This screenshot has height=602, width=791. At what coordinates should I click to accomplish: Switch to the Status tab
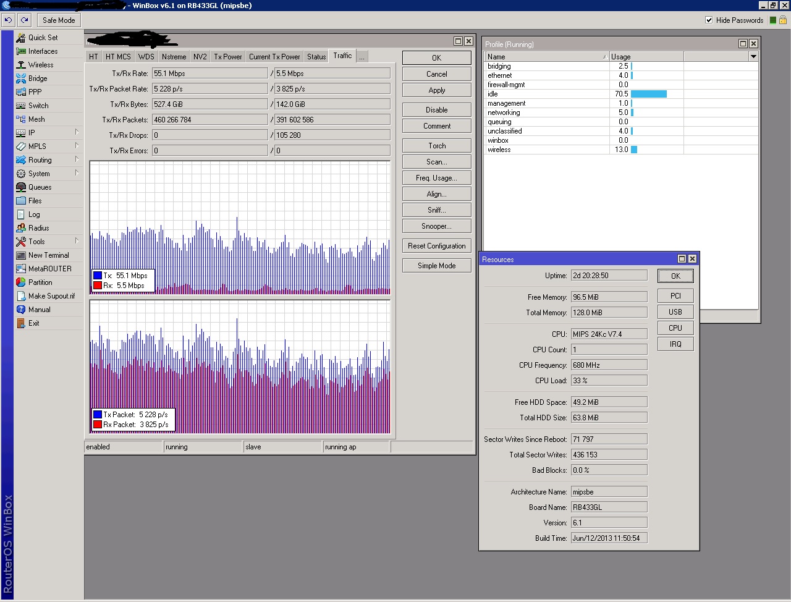tap(316, 57)
